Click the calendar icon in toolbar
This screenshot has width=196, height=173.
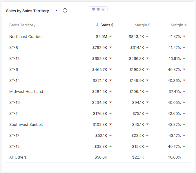pos(98,9)
